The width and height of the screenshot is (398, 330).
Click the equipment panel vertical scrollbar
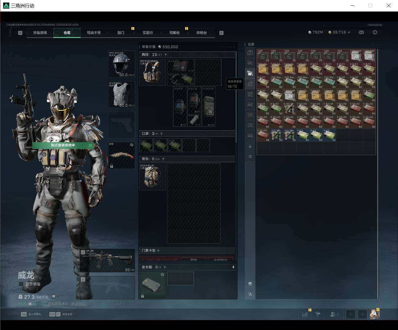point(236,96)
